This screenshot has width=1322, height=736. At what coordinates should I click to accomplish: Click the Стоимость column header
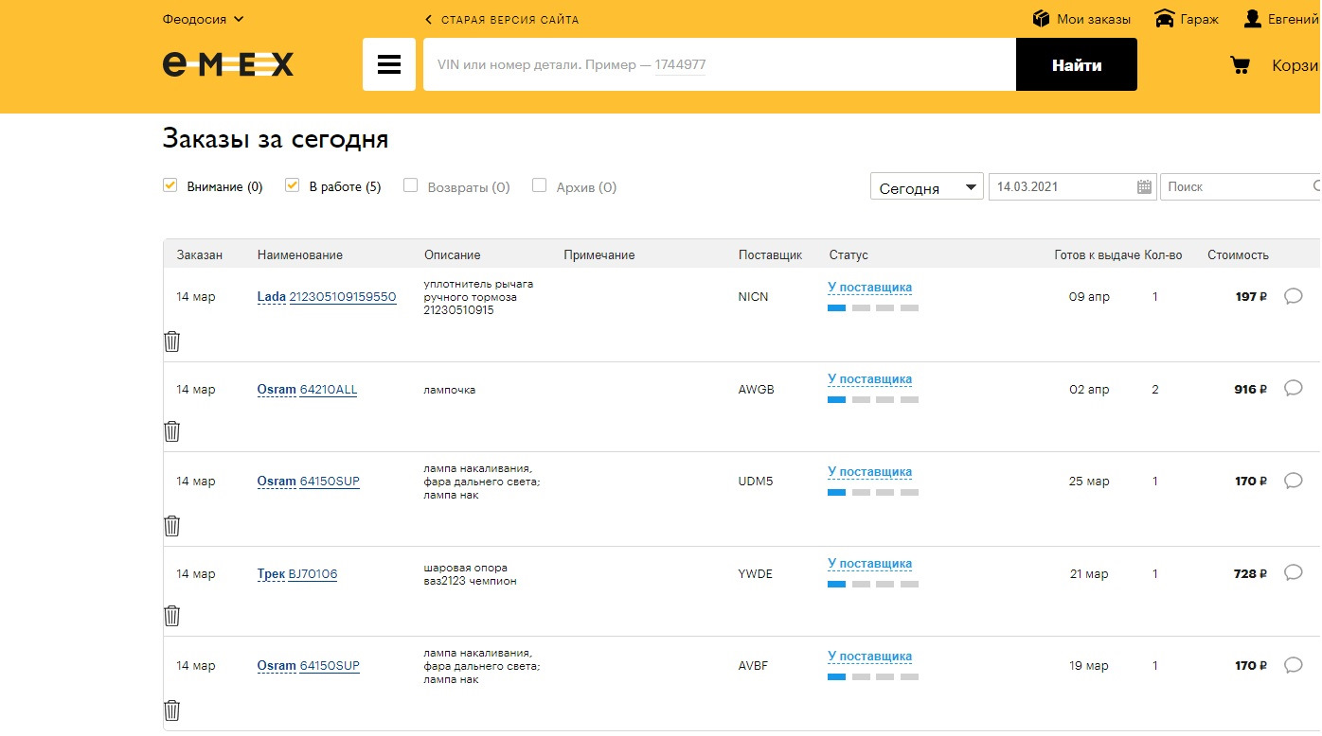click(x=1238, y=255)
